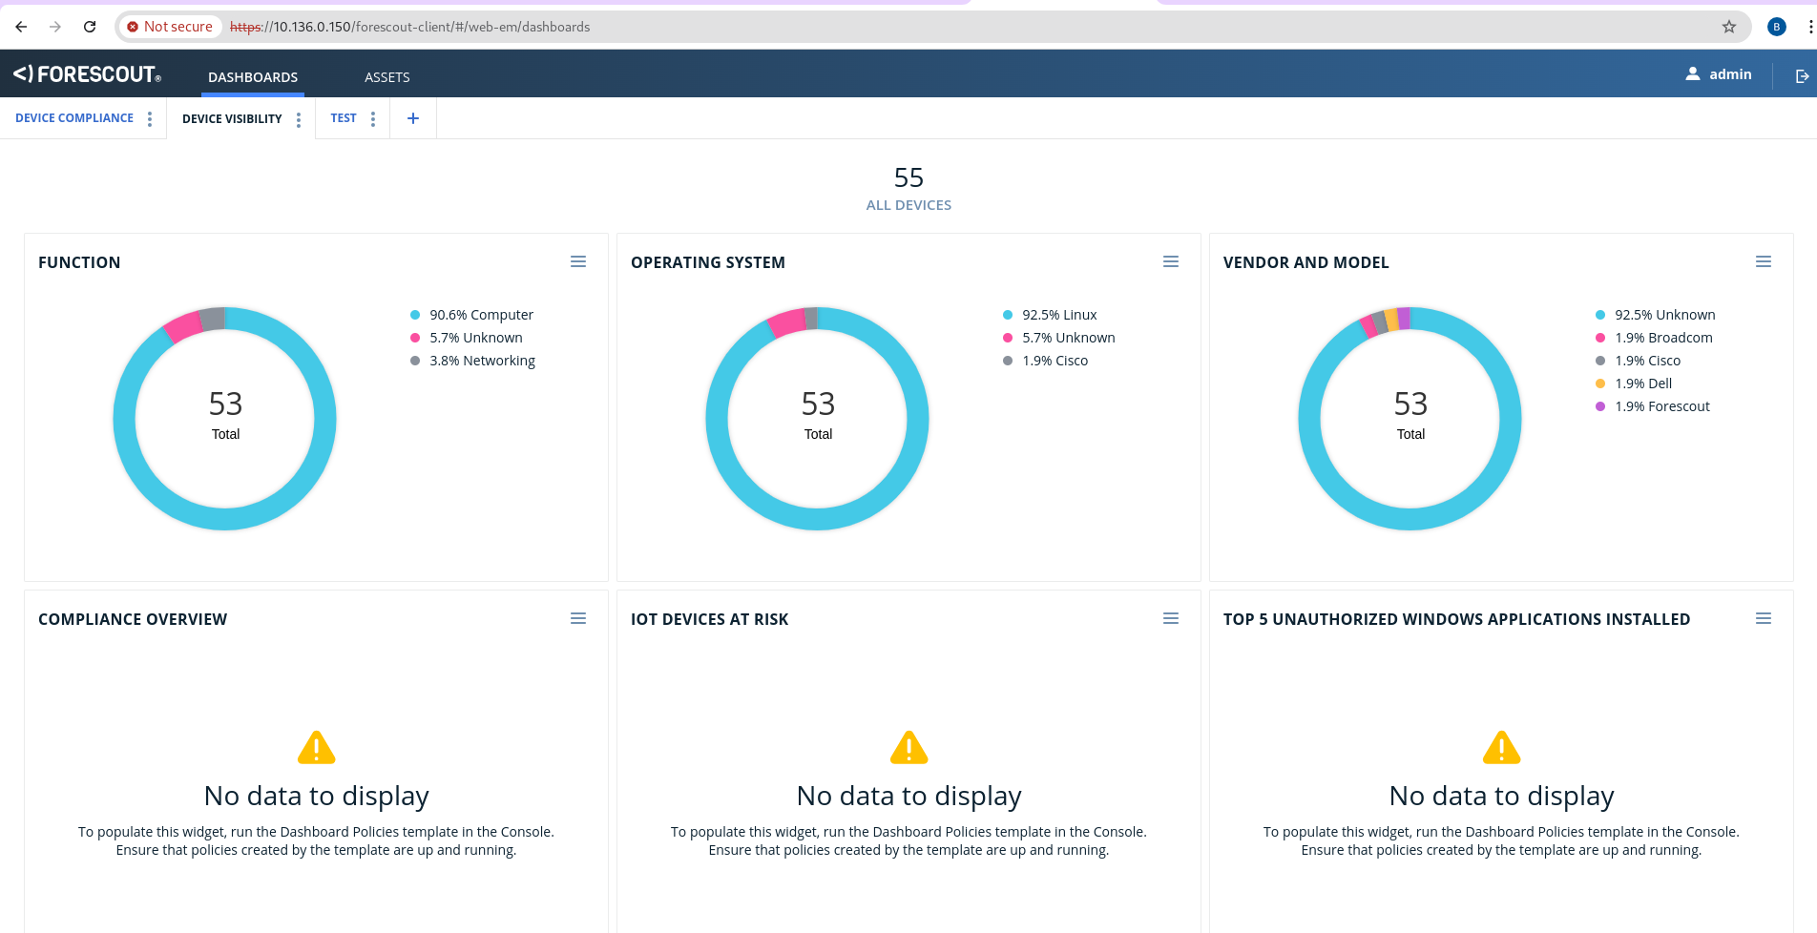
Task: Reload the page in the browser
Action: (90, 27)
